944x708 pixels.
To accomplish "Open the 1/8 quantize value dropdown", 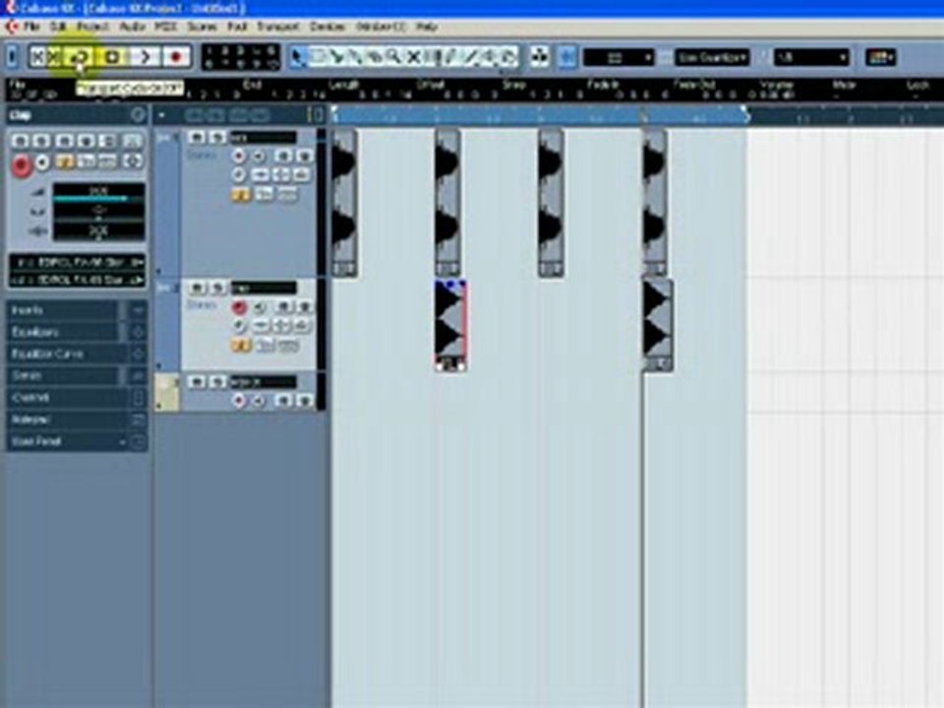I will 811,58.
